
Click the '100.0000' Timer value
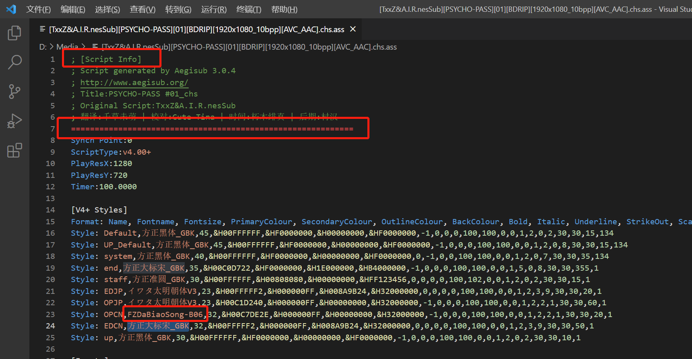pos(118,187)
